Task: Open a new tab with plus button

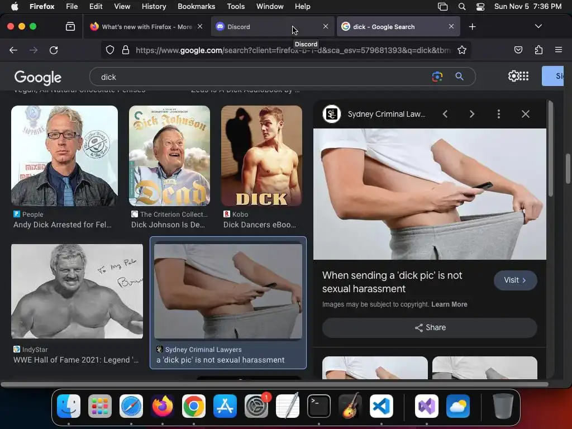Action: pyautogui.click(x=472, y=27)
